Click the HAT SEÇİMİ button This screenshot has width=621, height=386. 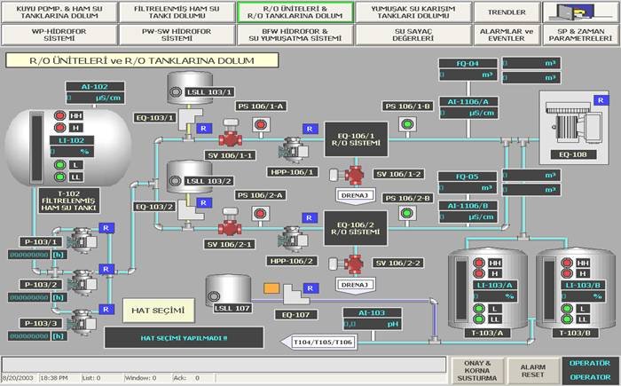pyautogui.click(x=159, y=311)
